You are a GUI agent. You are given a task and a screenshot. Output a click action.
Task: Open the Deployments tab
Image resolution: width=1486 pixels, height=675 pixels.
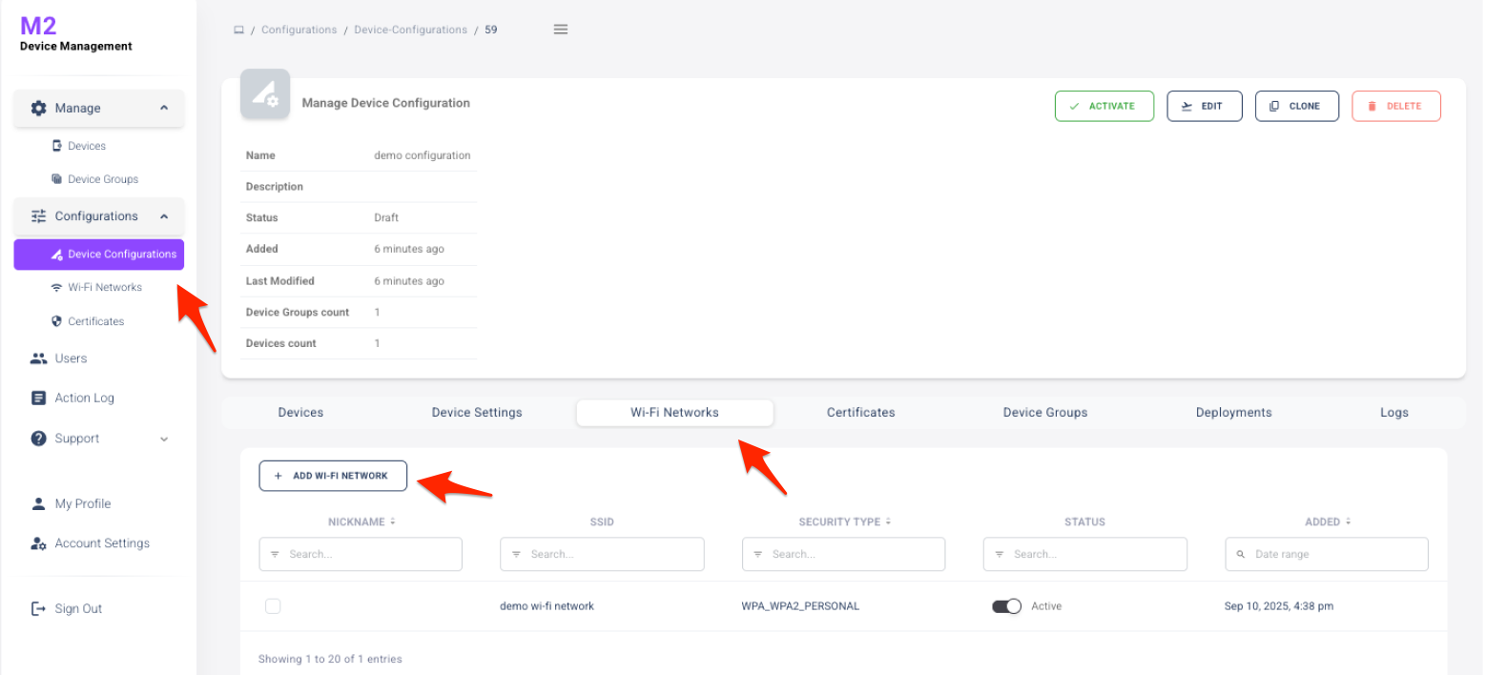tap(1233, 413)
